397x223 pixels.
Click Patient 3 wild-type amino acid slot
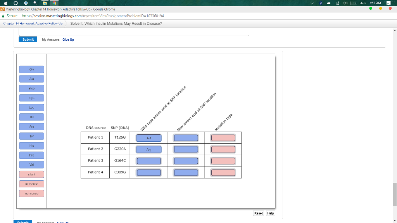point(148,161)
